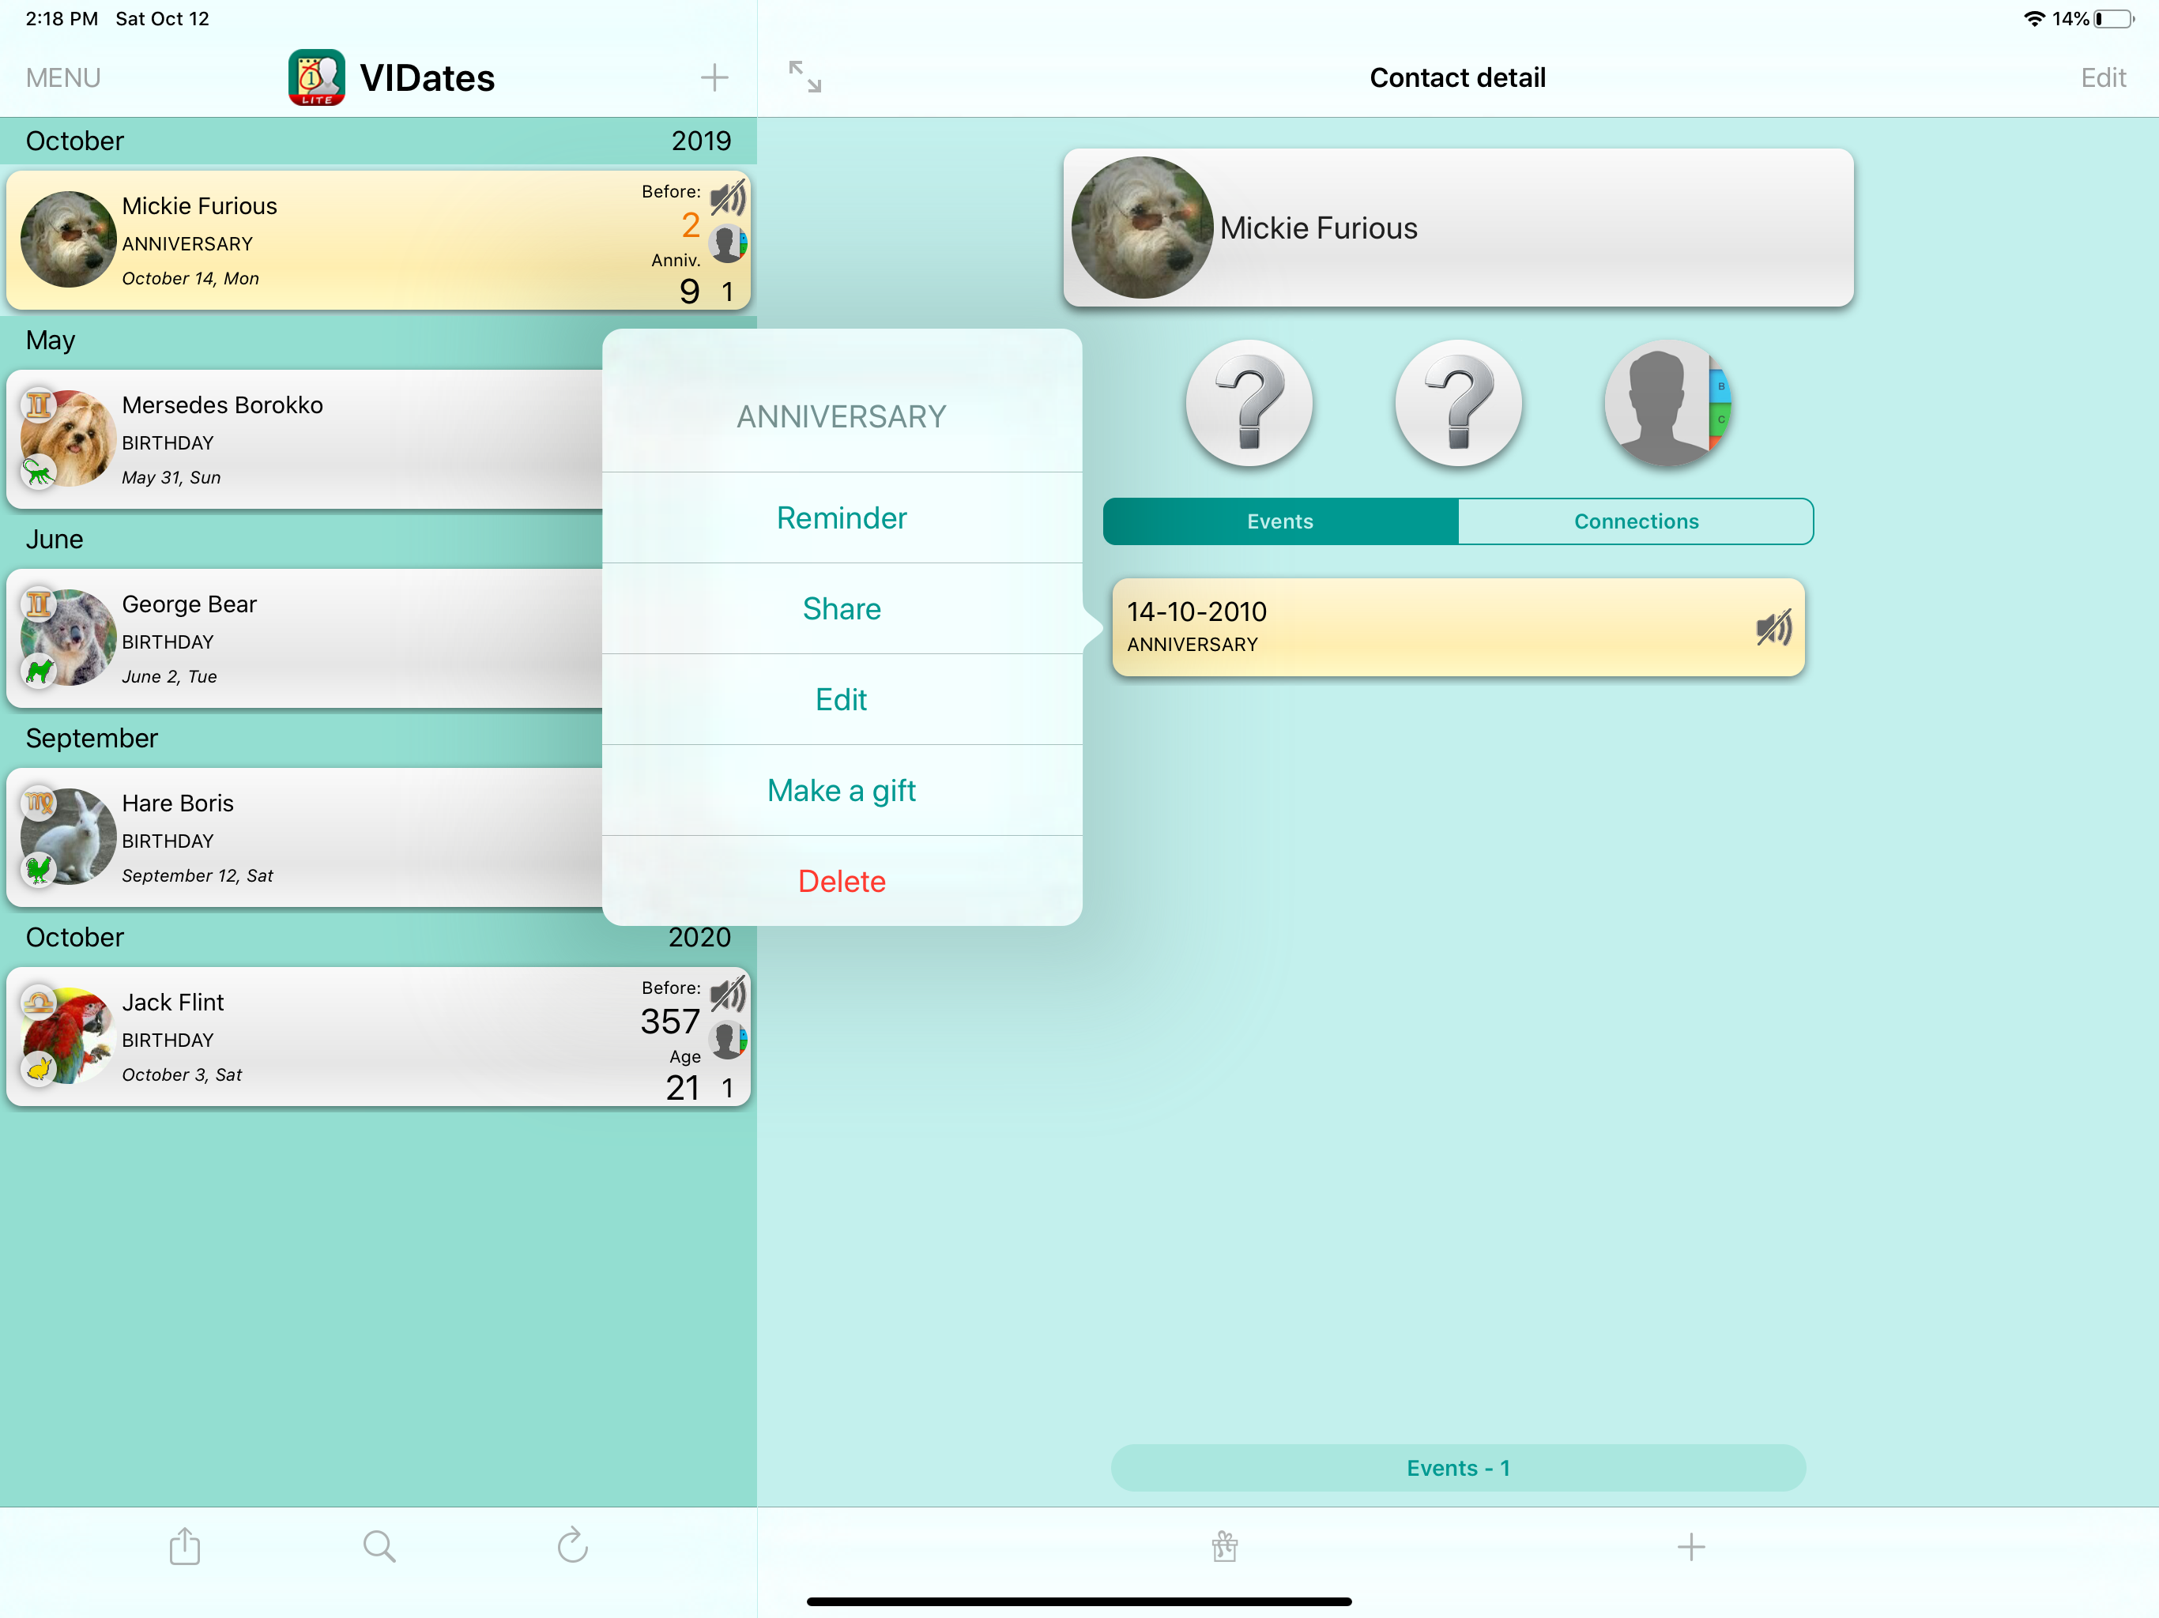Tap the VIDates app logo icon
The image size is (2159, 1618).
(316, 77)
